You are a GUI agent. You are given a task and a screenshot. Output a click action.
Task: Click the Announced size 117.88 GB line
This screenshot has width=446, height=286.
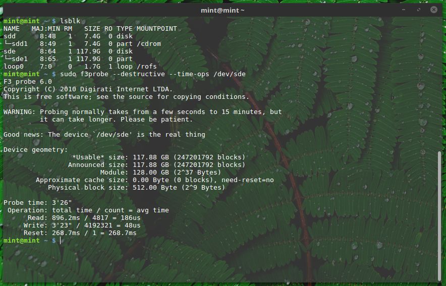(x=157, y=165)
